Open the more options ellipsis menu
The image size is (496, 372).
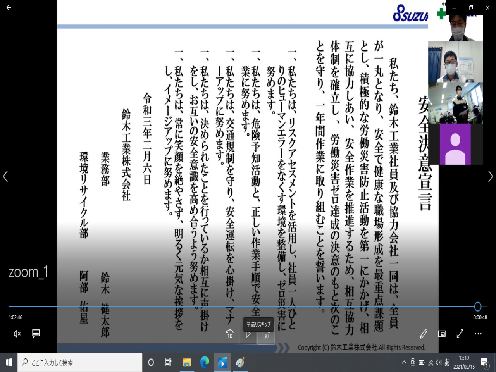point(478,334)
